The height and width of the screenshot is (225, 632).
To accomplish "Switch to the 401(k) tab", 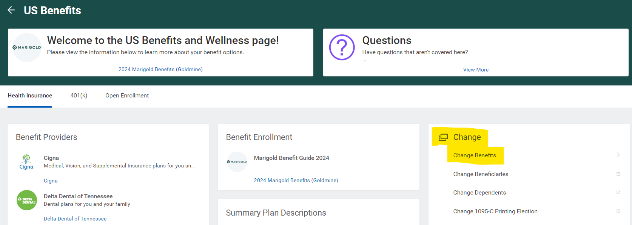I will [x=79, y=96].
